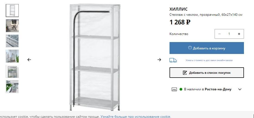Select the room interior thumbnail
Screen dimensions: 254x118
click(x=12, y=56)
